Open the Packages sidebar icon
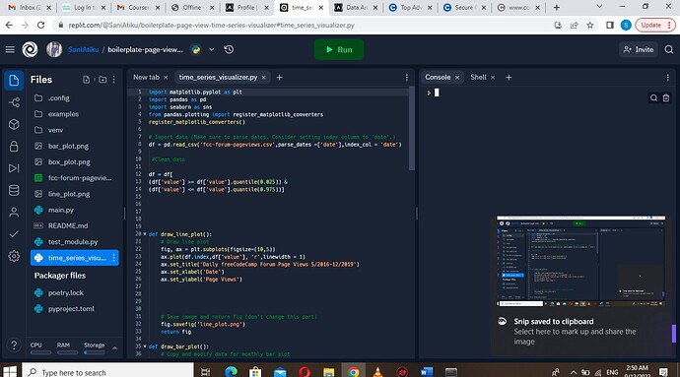 coord(14,124)
